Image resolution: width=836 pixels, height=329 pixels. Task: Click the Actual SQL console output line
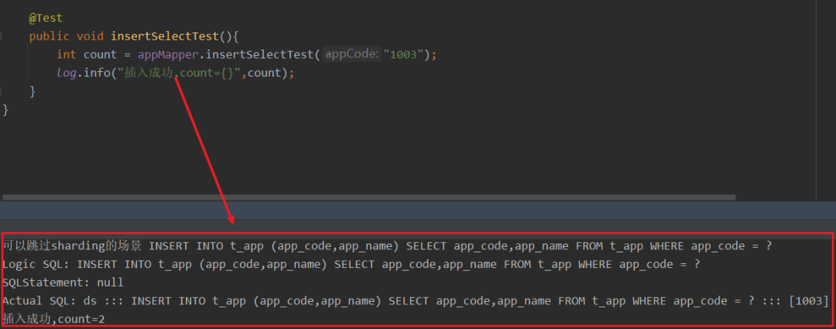coord(387,300)
